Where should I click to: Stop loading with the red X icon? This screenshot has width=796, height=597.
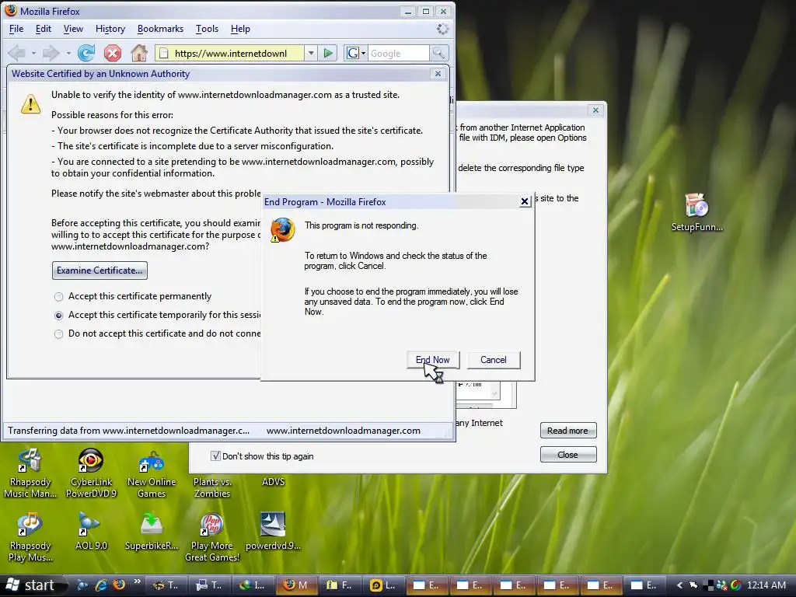(x=113, y=53)
